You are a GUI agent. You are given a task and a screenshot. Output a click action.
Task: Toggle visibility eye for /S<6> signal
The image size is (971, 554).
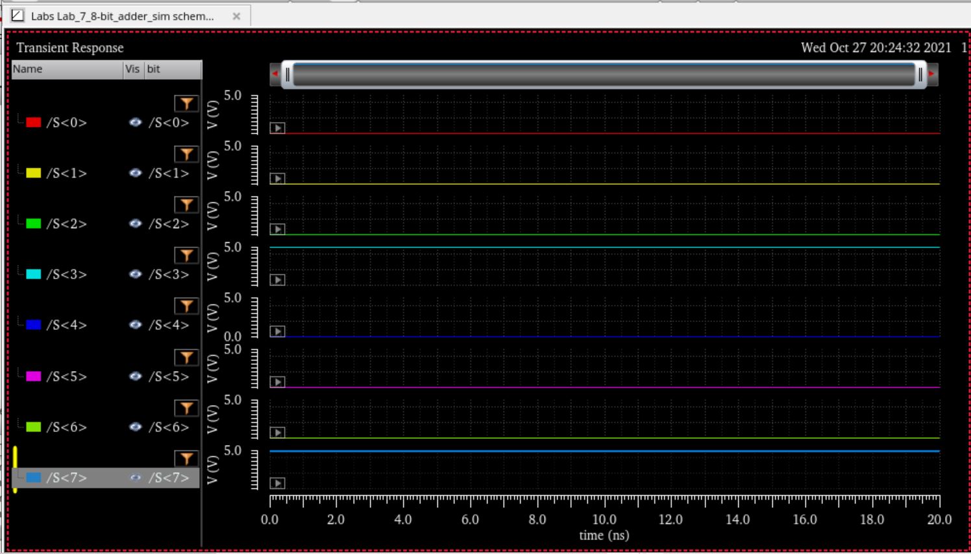pyautogui.click(x=135, y=427)
